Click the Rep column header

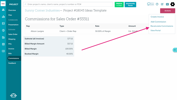pos(28,26)
